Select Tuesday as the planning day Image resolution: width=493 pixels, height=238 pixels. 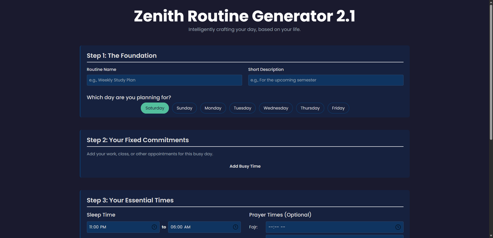tap(243, 108)
